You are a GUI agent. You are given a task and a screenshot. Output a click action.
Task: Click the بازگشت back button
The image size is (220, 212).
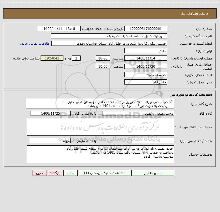55,173
